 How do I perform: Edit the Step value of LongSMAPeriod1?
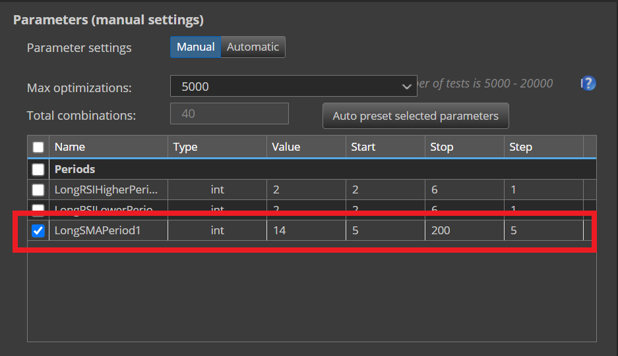(x=543, y=231)
